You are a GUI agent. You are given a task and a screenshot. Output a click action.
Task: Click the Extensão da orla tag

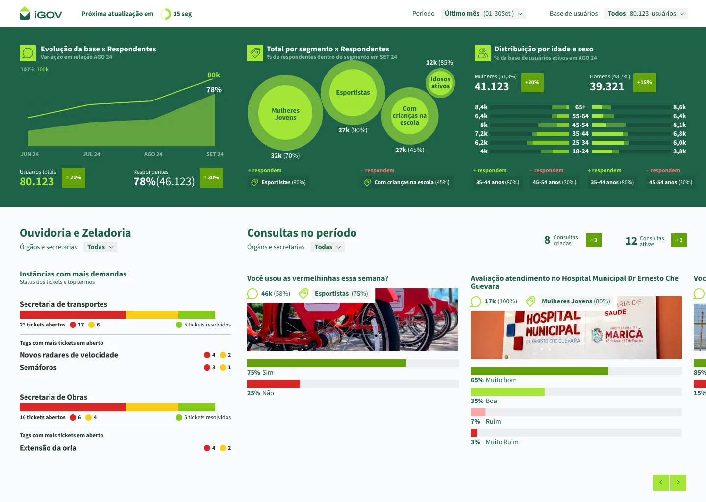pyautogui.click(x=48, y=448)
